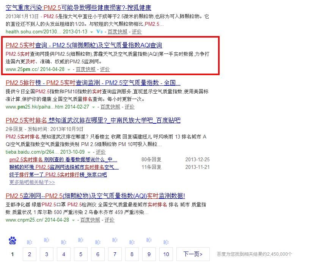Image resolution: width=322 pixels, height=269 pixels.
Task: Click the paw icon above page 2
Action: (x=29, y=242)
